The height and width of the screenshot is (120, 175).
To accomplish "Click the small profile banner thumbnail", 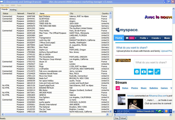I will point(123,60).
